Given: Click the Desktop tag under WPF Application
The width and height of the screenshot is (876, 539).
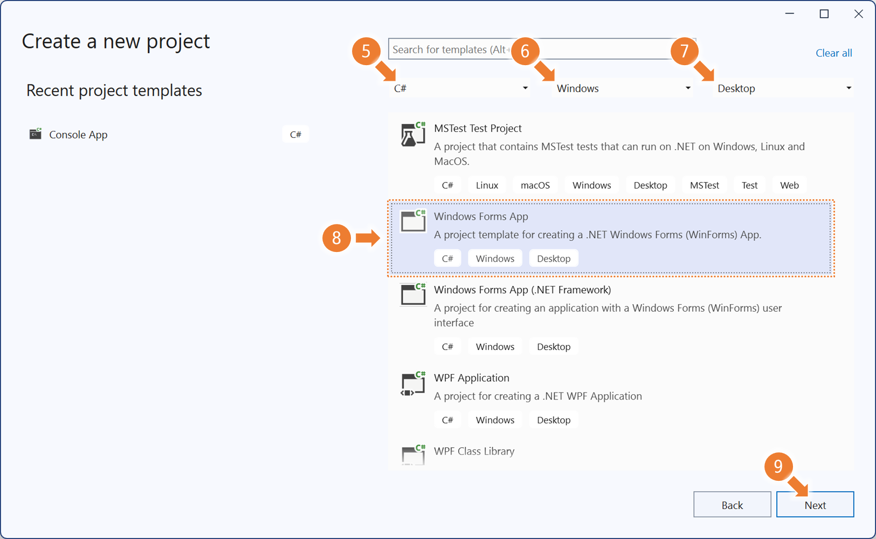Looking at the screenshot, I should click(554, 420).
